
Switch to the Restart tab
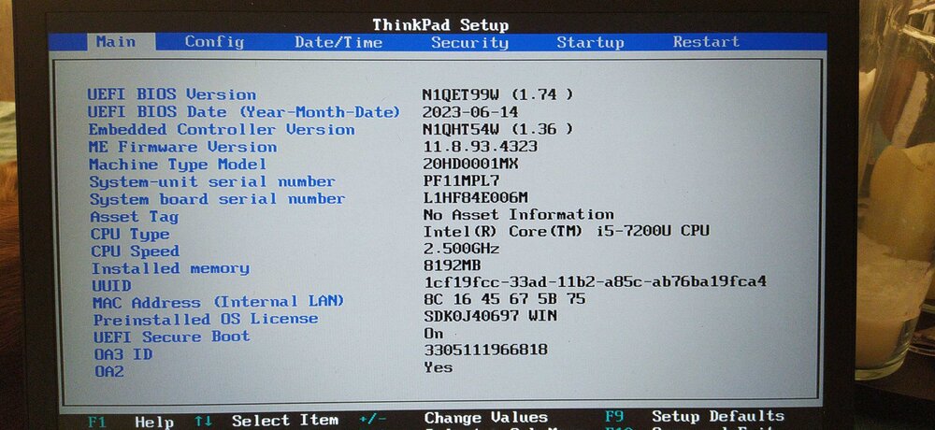(x=706, y=42)
